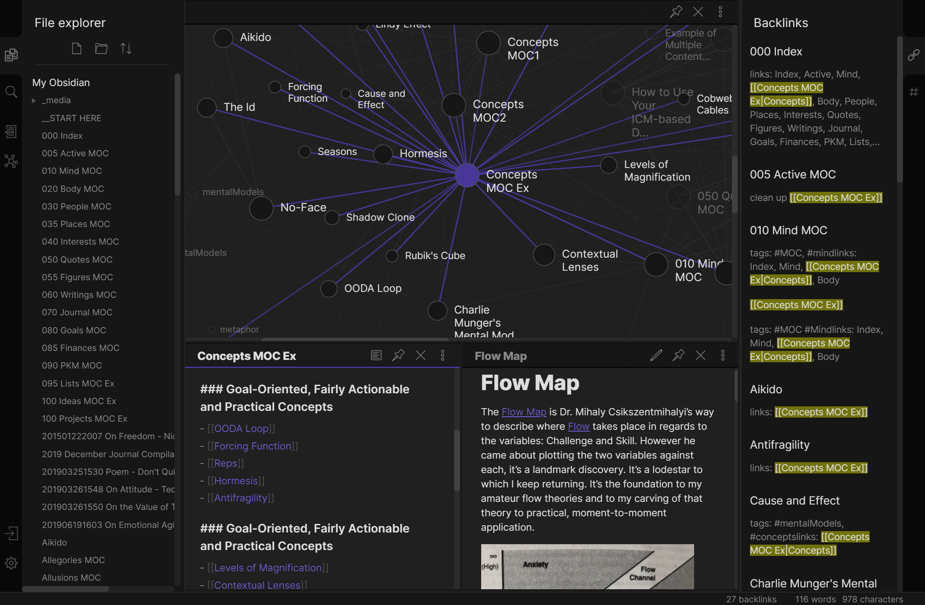The image size is (925, 605).
Task: Pin the graph view pane
Action: click(676, 12)
